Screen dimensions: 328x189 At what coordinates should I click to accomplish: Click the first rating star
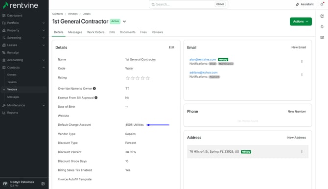point(128,78)
